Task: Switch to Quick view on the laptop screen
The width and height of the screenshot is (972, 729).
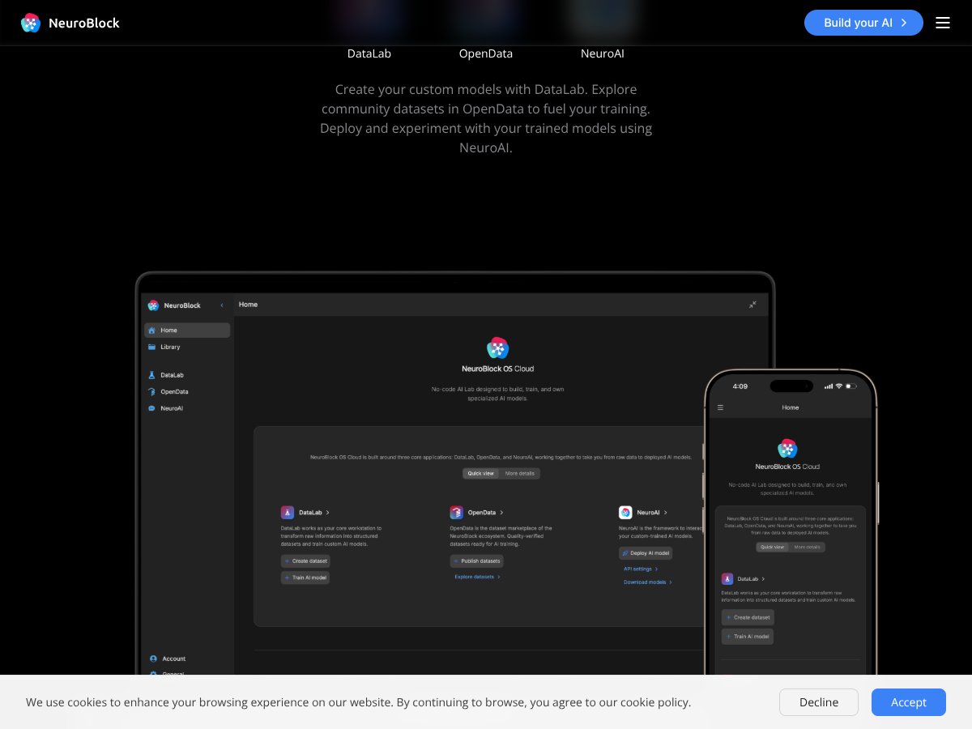Action: click(481, 473)
